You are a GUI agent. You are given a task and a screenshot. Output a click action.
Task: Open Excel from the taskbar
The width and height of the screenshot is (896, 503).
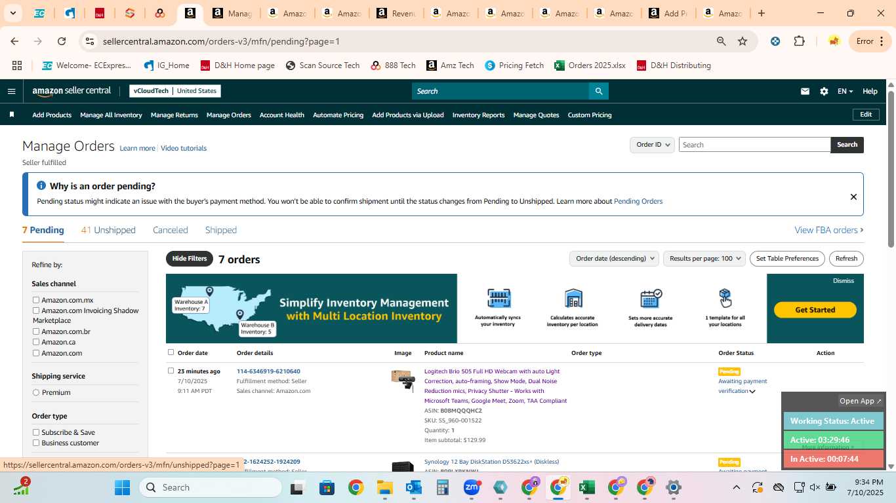click(x=586, y=487)
